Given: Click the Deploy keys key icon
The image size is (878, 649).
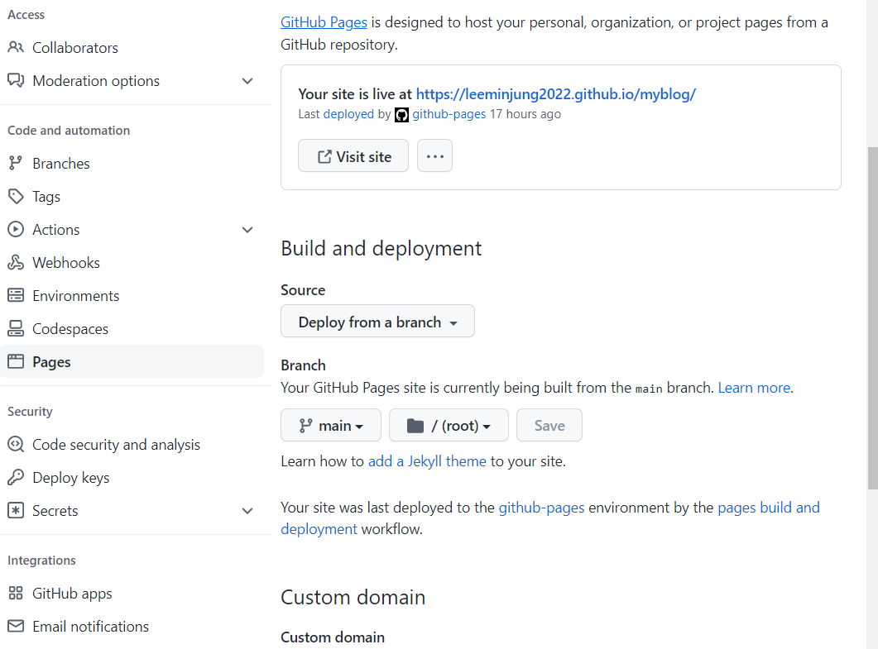Looking at the screenshot, I should pyautogui.click(x=16, y=477).
